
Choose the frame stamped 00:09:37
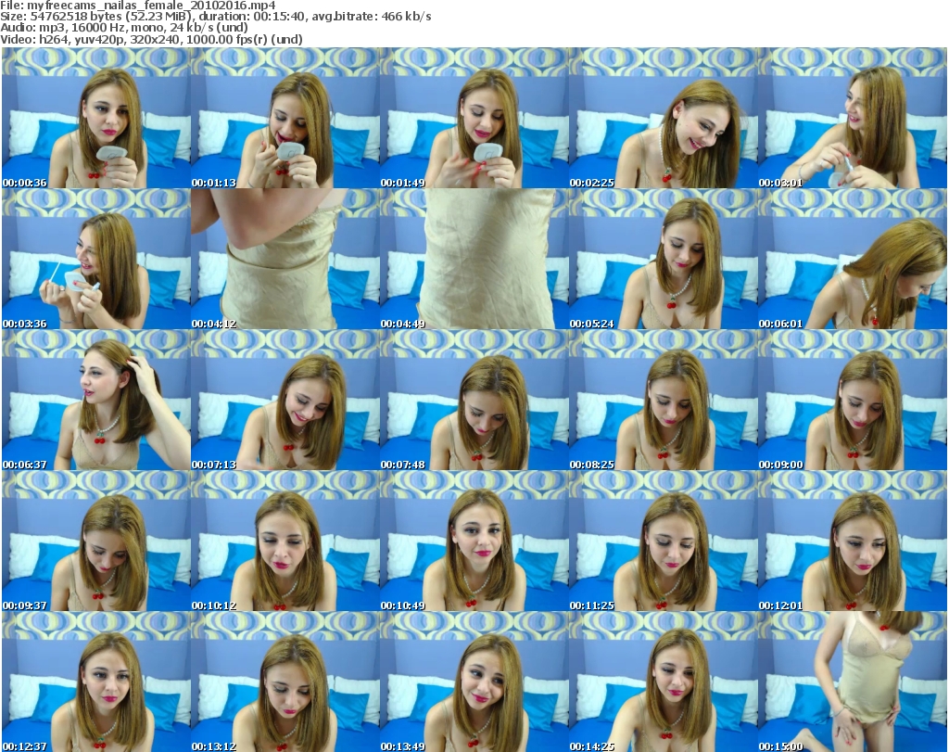96,542
